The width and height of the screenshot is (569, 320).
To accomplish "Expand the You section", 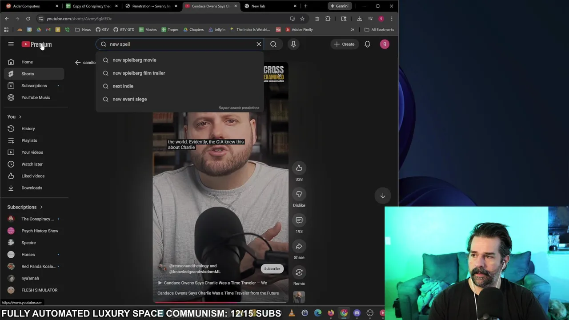I will click(x=14, y=116).
